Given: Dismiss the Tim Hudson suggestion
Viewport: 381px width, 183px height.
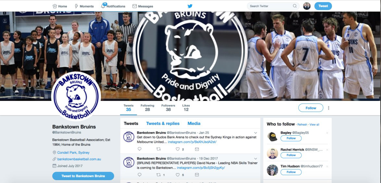Looking at the screenshot, I should point(327,166).
